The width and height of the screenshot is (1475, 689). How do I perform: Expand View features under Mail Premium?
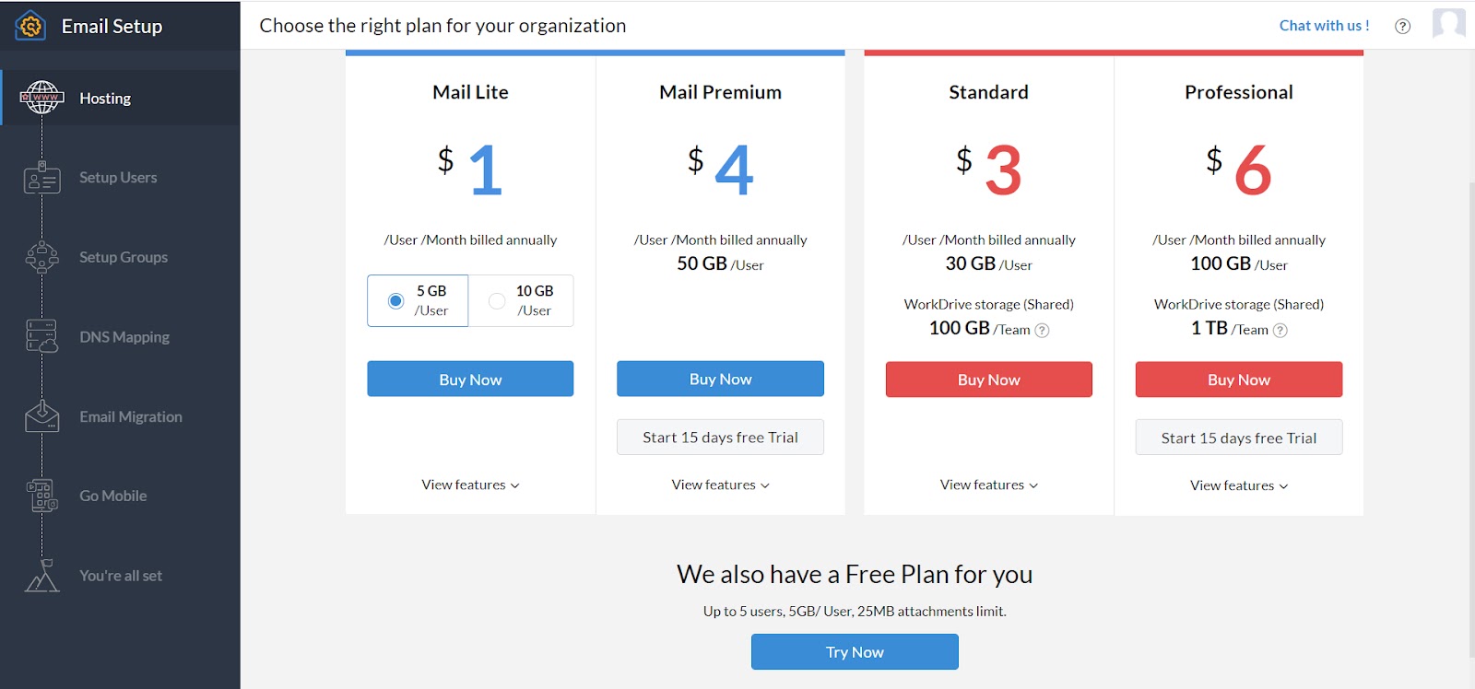point(720,485)
